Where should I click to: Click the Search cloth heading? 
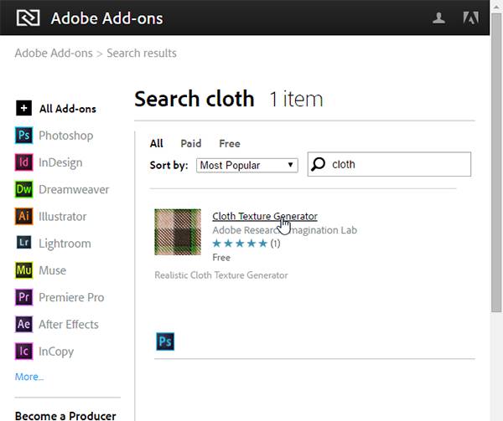[x=194, y=99]
